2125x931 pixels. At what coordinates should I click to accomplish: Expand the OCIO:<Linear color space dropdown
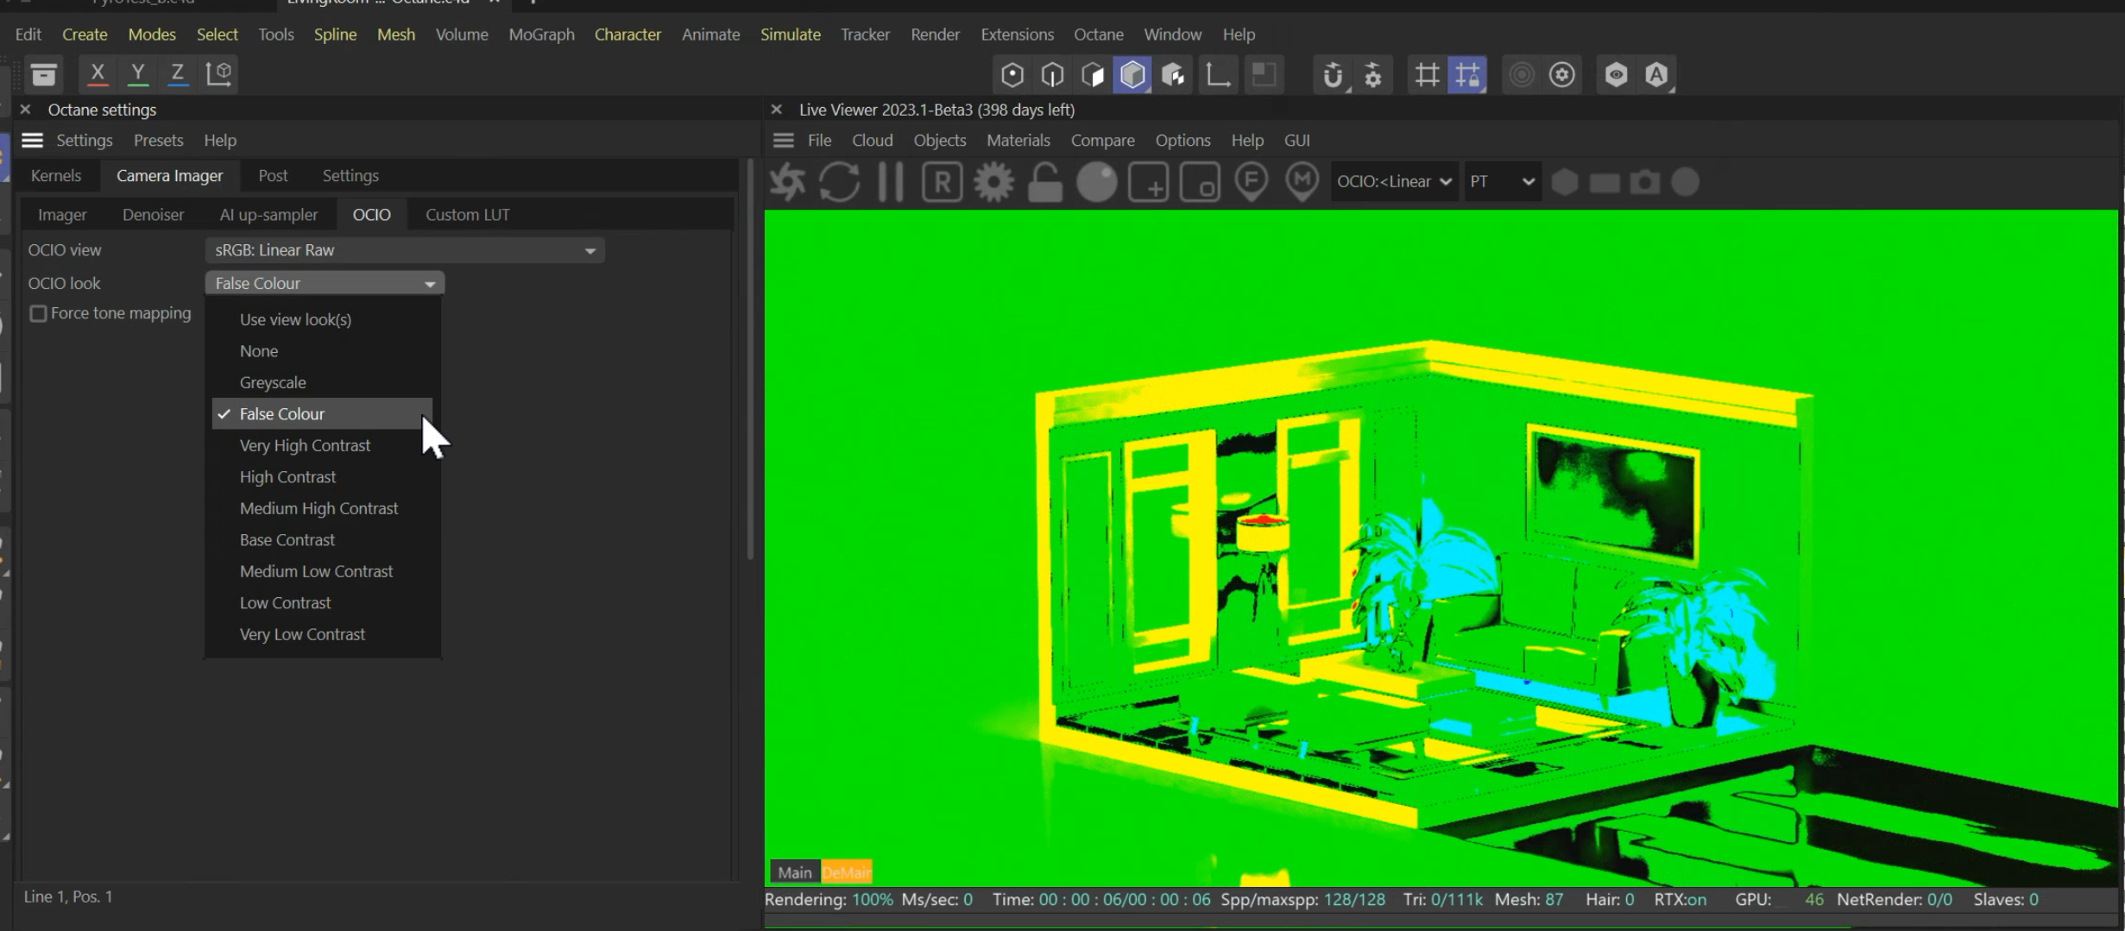(1394, 182)
